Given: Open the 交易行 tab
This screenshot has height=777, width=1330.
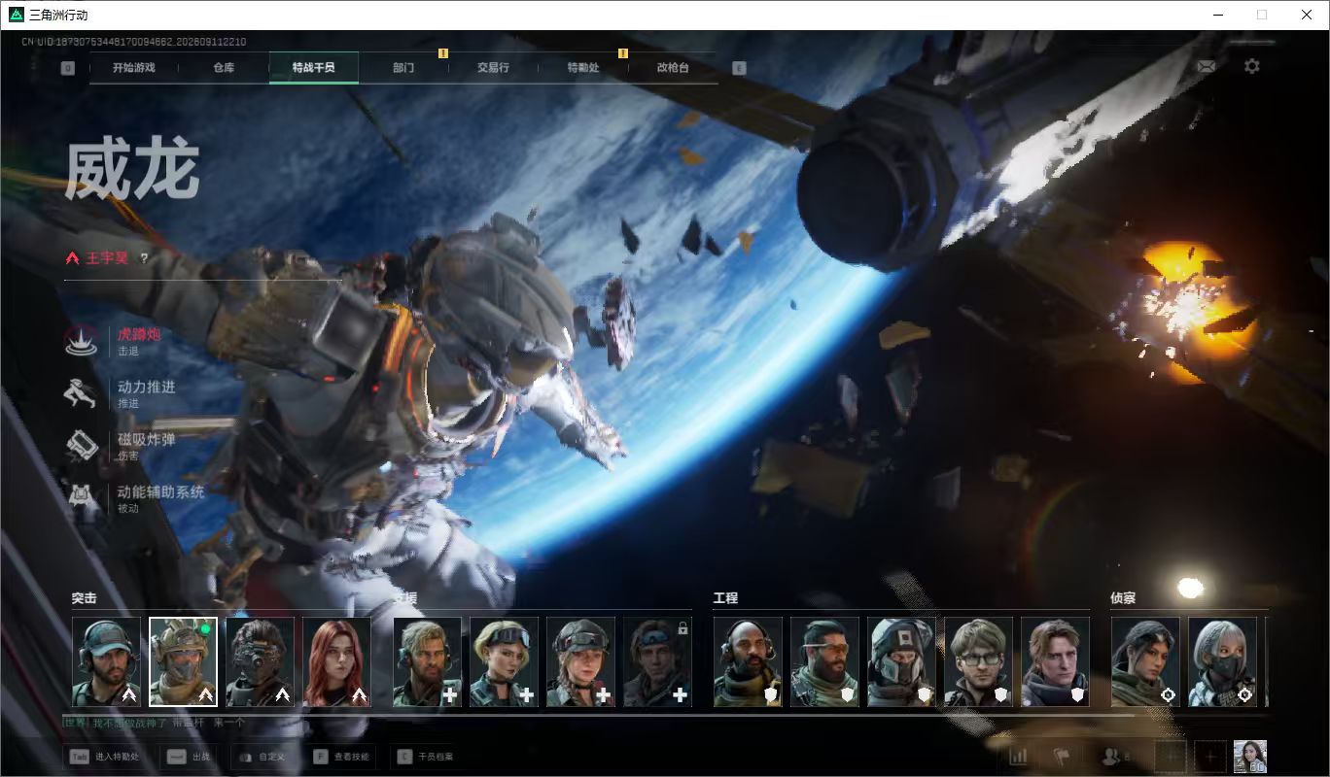Looking at the screenshot, I should pos(493,68).
